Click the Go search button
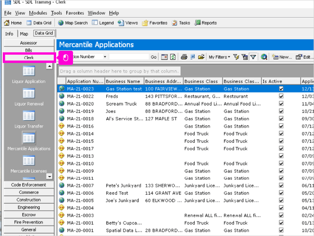Image resolution: width=314 pixels, height=236 pixels. 154,57
